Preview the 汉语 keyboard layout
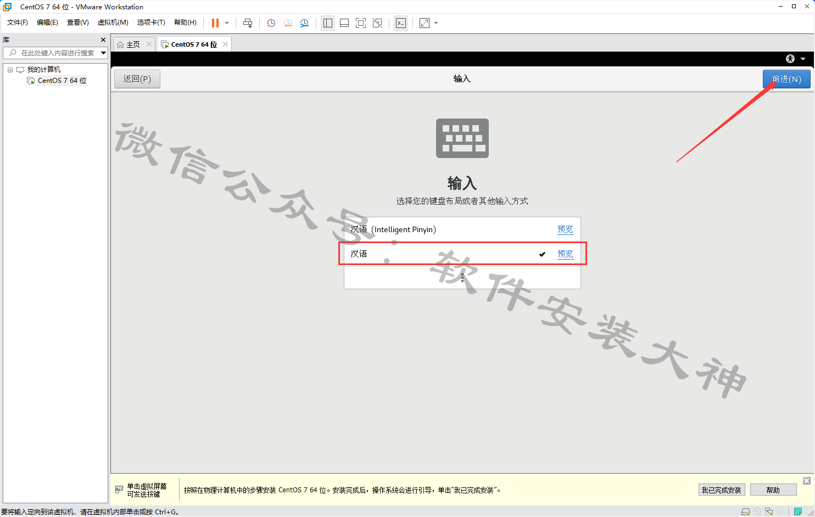The image size is (815, 517). click(x=565, y=254)
